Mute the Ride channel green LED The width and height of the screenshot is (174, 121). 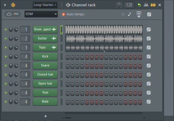(6, 102)
